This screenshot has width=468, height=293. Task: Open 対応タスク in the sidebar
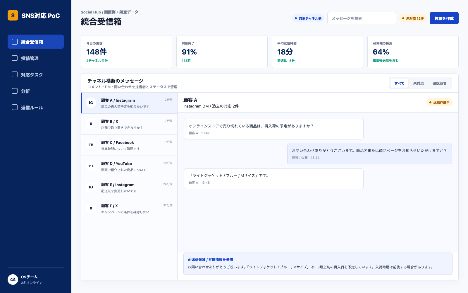[x=36, y=74]
